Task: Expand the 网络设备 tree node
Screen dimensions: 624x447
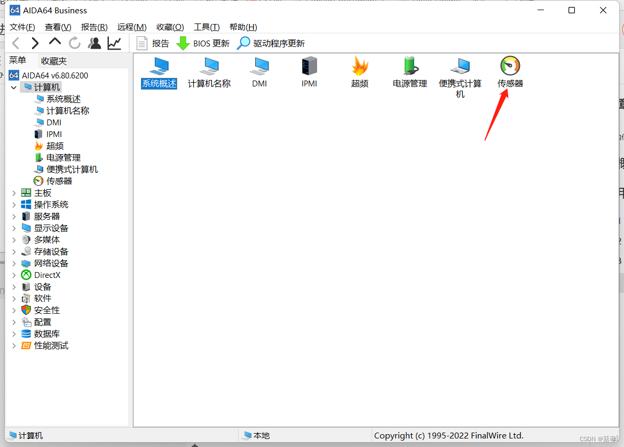Action: click(14, 264)
